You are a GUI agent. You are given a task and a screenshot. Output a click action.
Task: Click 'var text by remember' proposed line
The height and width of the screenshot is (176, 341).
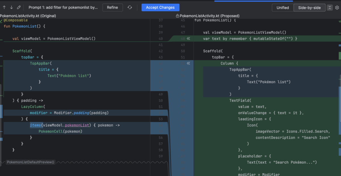click(x=250, y=39)
